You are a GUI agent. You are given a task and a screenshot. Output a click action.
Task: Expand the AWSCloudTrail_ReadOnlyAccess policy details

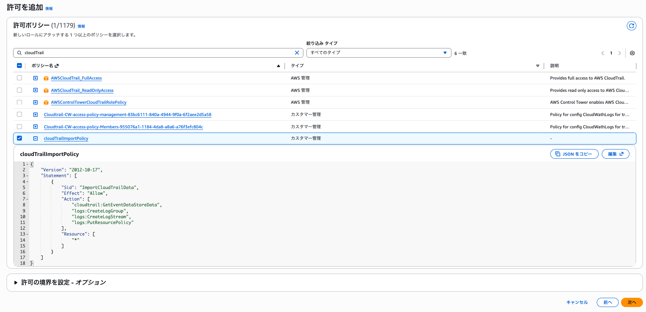[x=35, y=90]
